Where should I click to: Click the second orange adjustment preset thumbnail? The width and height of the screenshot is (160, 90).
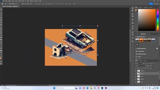[x=141, y=40]
